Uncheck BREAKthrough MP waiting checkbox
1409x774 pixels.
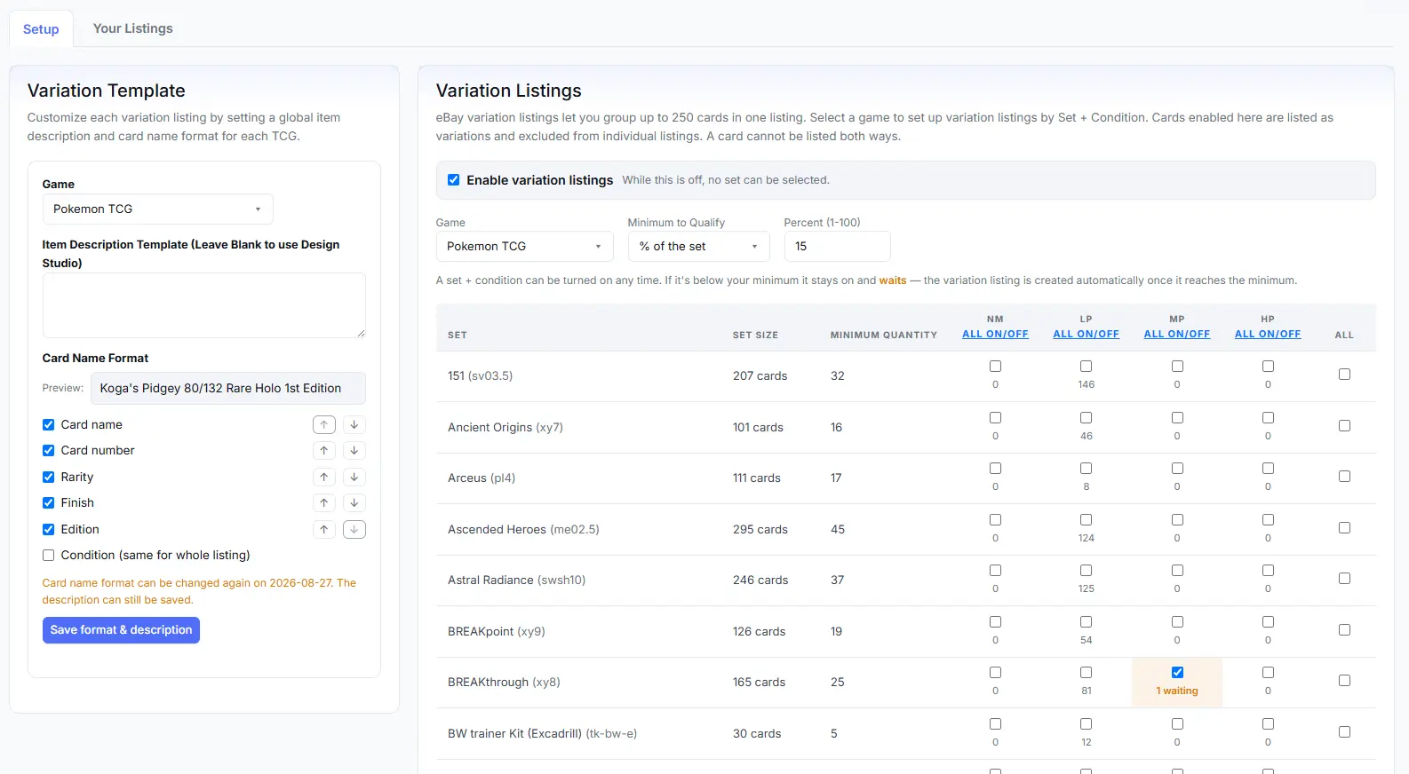1177,673
